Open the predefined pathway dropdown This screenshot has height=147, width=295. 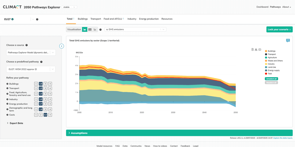pos(31,69)
